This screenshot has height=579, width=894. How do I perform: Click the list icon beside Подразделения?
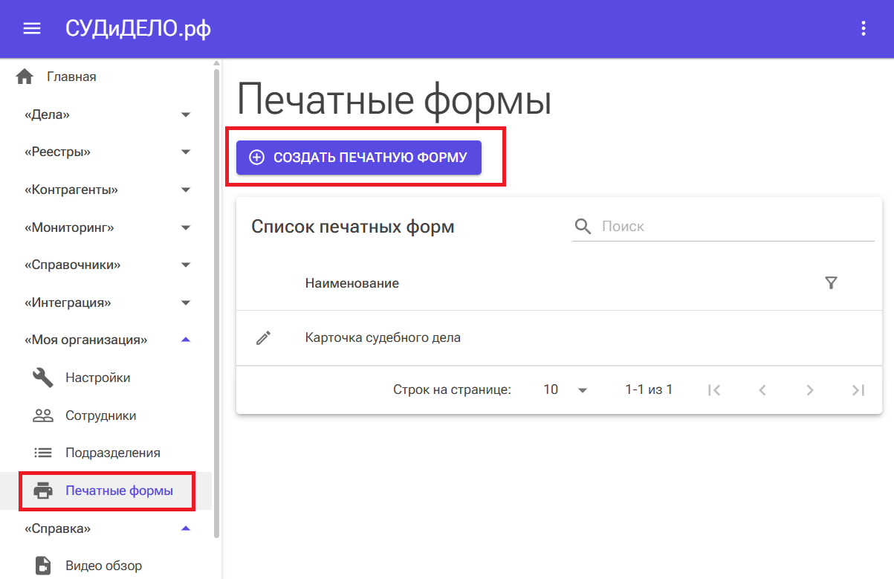(42, 452)
